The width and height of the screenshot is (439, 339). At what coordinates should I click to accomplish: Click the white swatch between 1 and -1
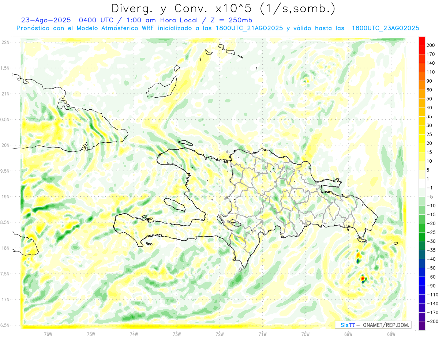pos(422,183)
